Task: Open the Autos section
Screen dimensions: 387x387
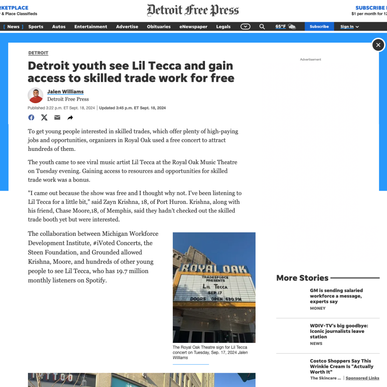Action: pos(59,27)
